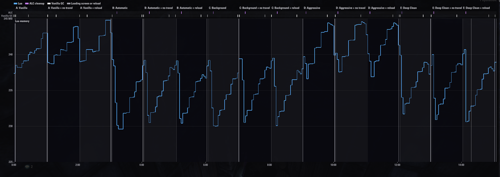Click the 'Lua memory' chart title
The image size is (500, 177).
click(22, 21)
